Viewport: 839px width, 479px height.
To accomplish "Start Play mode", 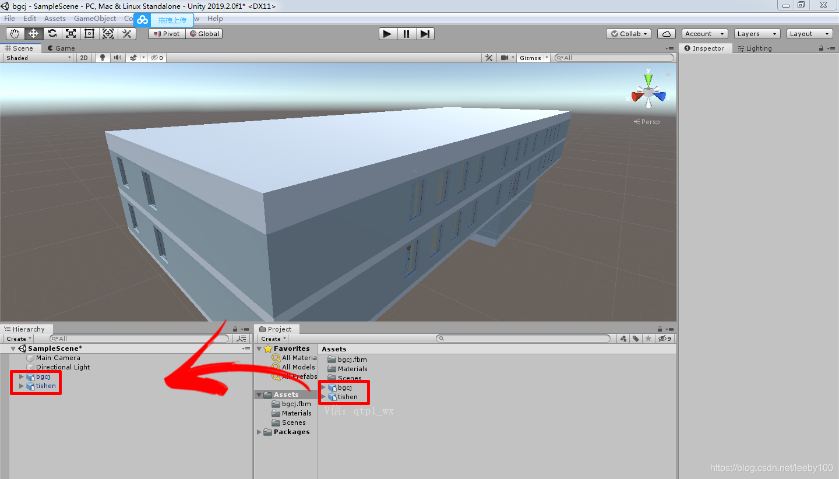I will [387, 34].
